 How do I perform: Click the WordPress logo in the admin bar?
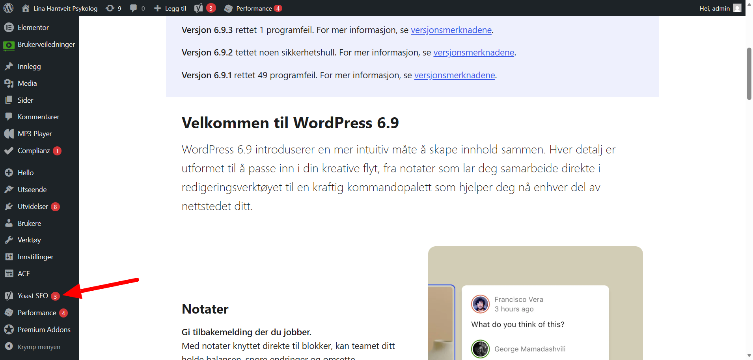click(x=8, y=8)
